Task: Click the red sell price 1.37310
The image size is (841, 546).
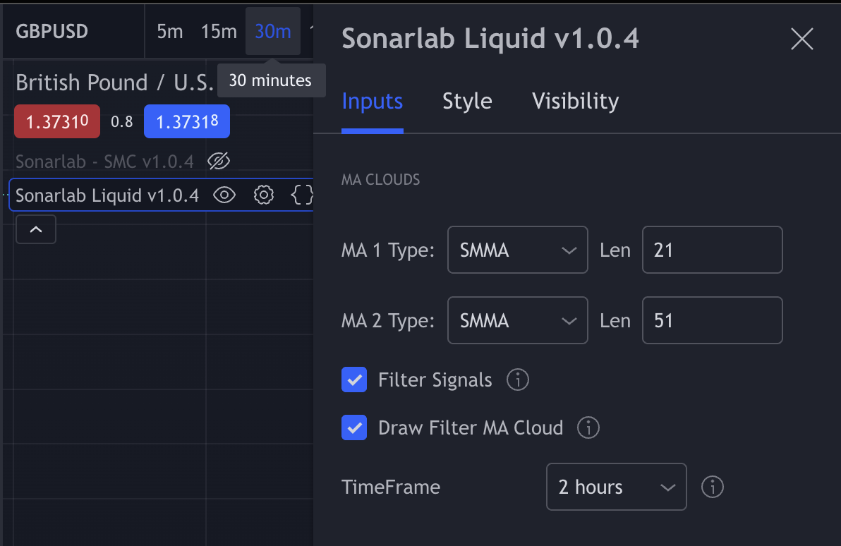Action: 57,122
